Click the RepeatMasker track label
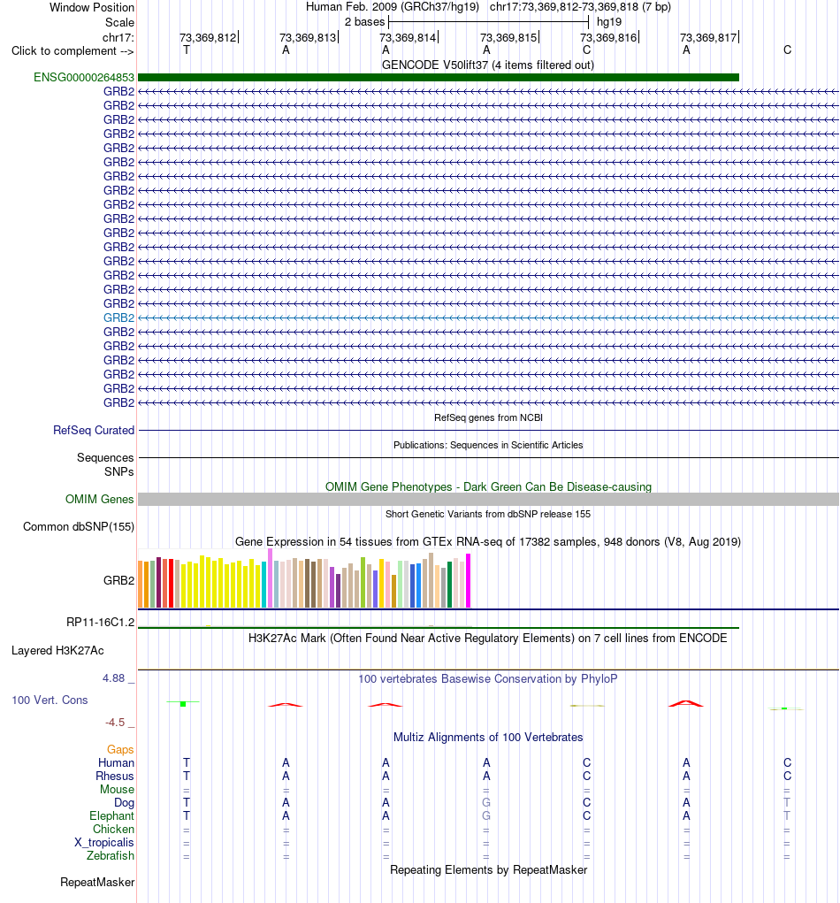Image resolution: width=840 pixels, height=903 pixels. 97,883
